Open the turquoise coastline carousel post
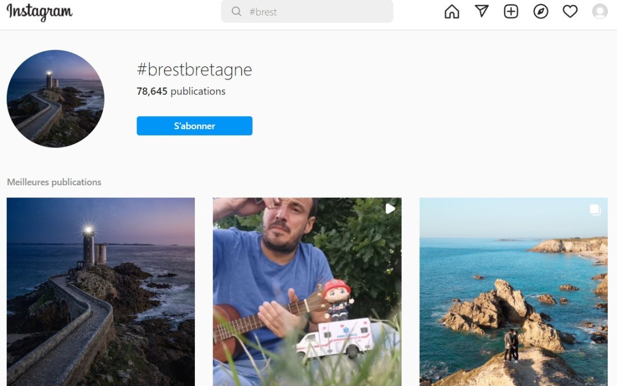This screenshot has width=617, height=386. [x=513, y=292]
